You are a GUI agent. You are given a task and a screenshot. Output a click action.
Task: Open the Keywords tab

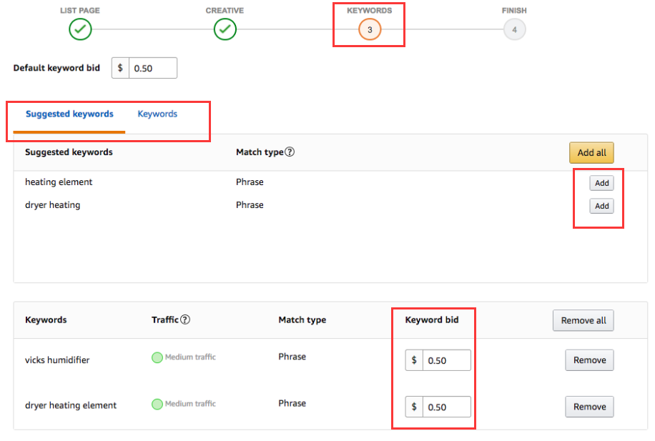click(x=157, y=114)
